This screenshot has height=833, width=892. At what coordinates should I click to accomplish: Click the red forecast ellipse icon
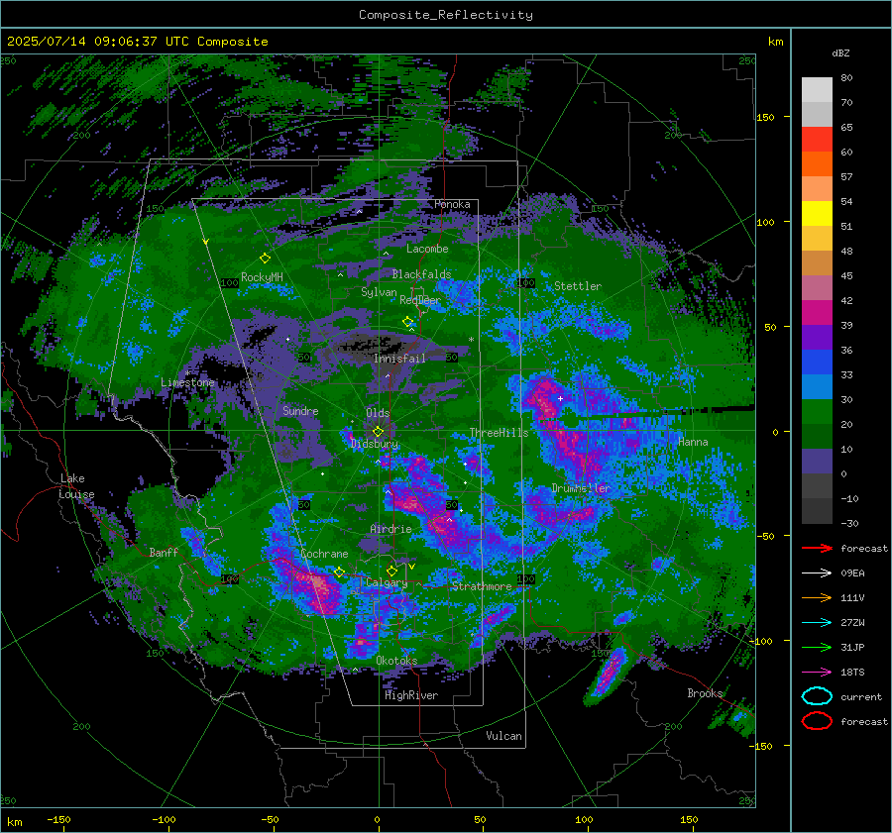[x=817, y=721]
